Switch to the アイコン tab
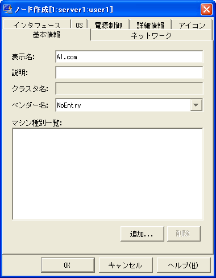Viewport: 216px width, 278px height. click(192, 24)
